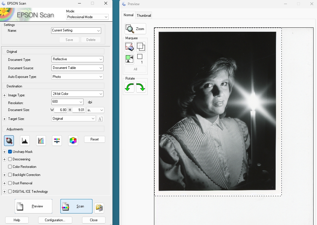The image size is (317, 225).
Task: Rotate the preview image counterclockwise
Action: tap(129, 87)
